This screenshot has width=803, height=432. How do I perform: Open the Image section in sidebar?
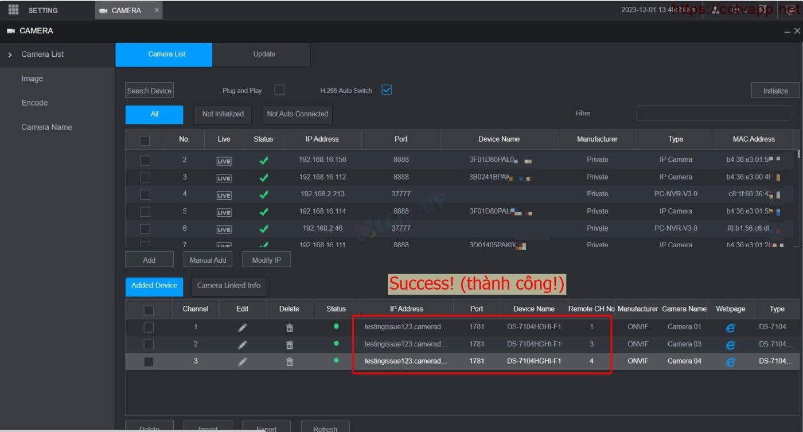tap(32, 79)
